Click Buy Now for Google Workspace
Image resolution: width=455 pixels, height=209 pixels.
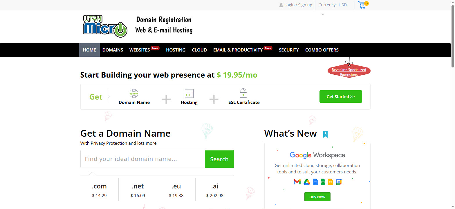coord(317,197)
